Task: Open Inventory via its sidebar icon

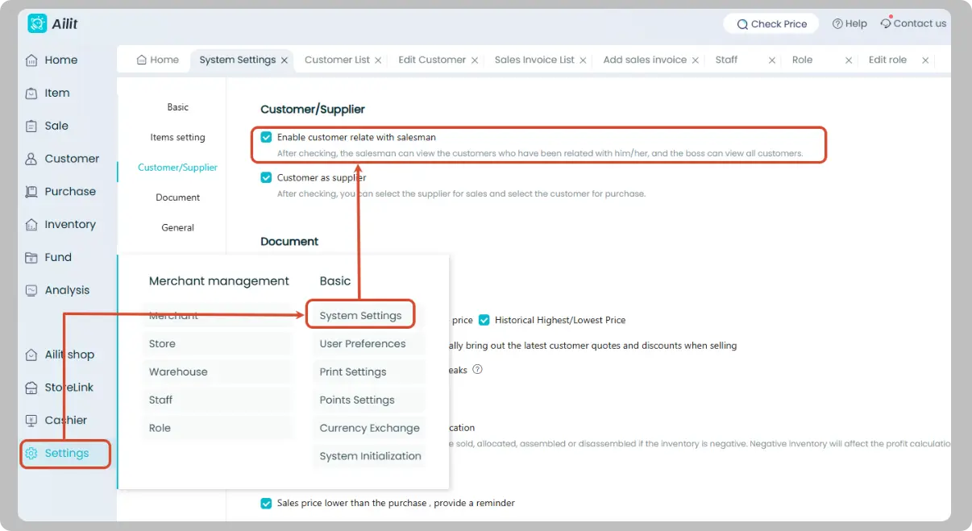Action: [x=31, y=225]
